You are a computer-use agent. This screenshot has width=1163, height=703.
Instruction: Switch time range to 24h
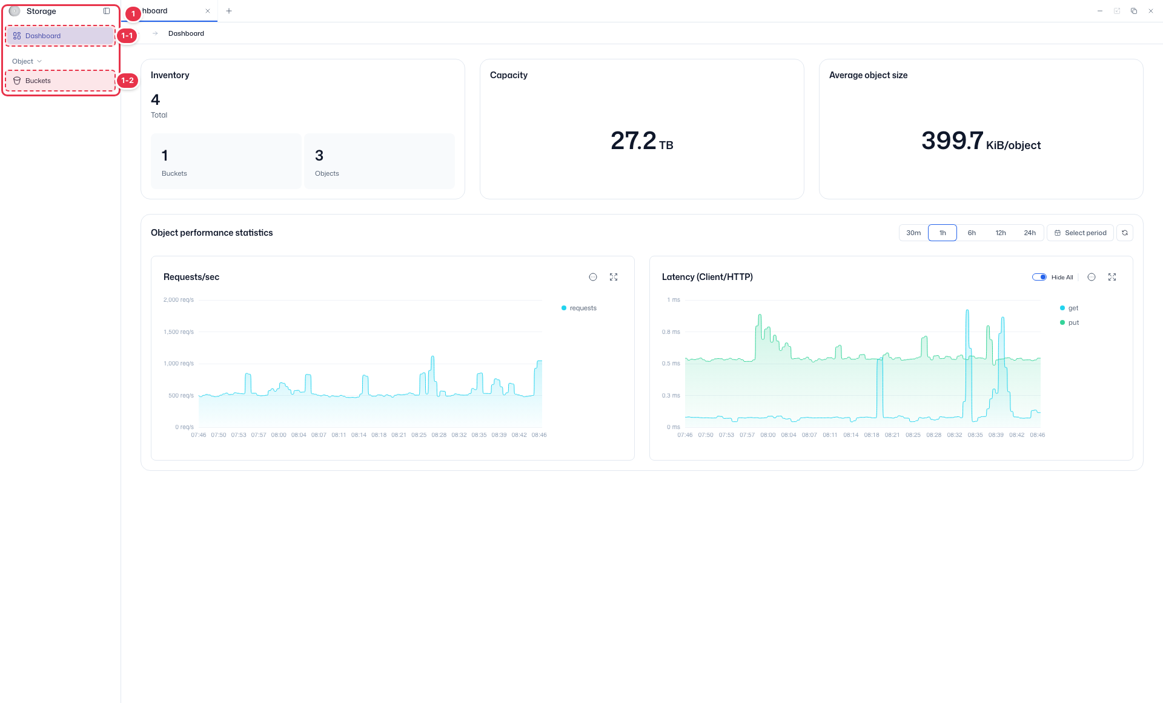tap(1030, 233)
